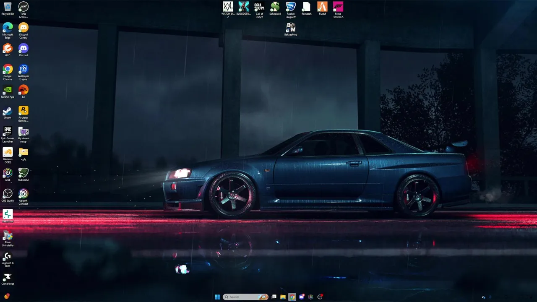Open Task View on the taskbar

pos(274,297)
